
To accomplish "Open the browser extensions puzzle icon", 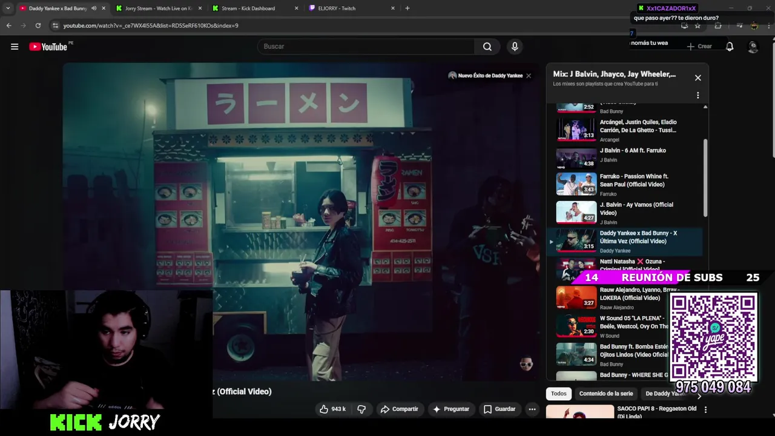I will [718, 25].
